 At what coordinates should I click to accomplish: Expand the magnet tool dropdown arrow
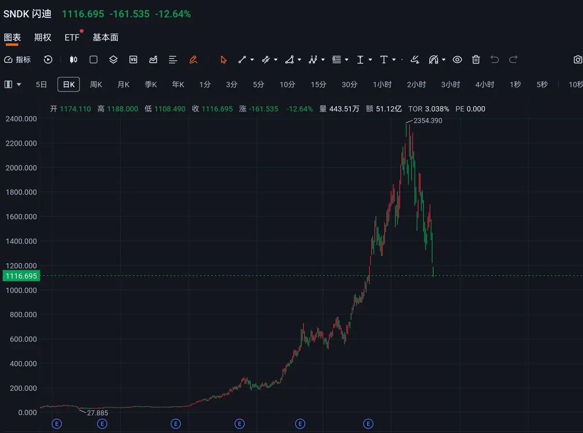click(444, 60)
